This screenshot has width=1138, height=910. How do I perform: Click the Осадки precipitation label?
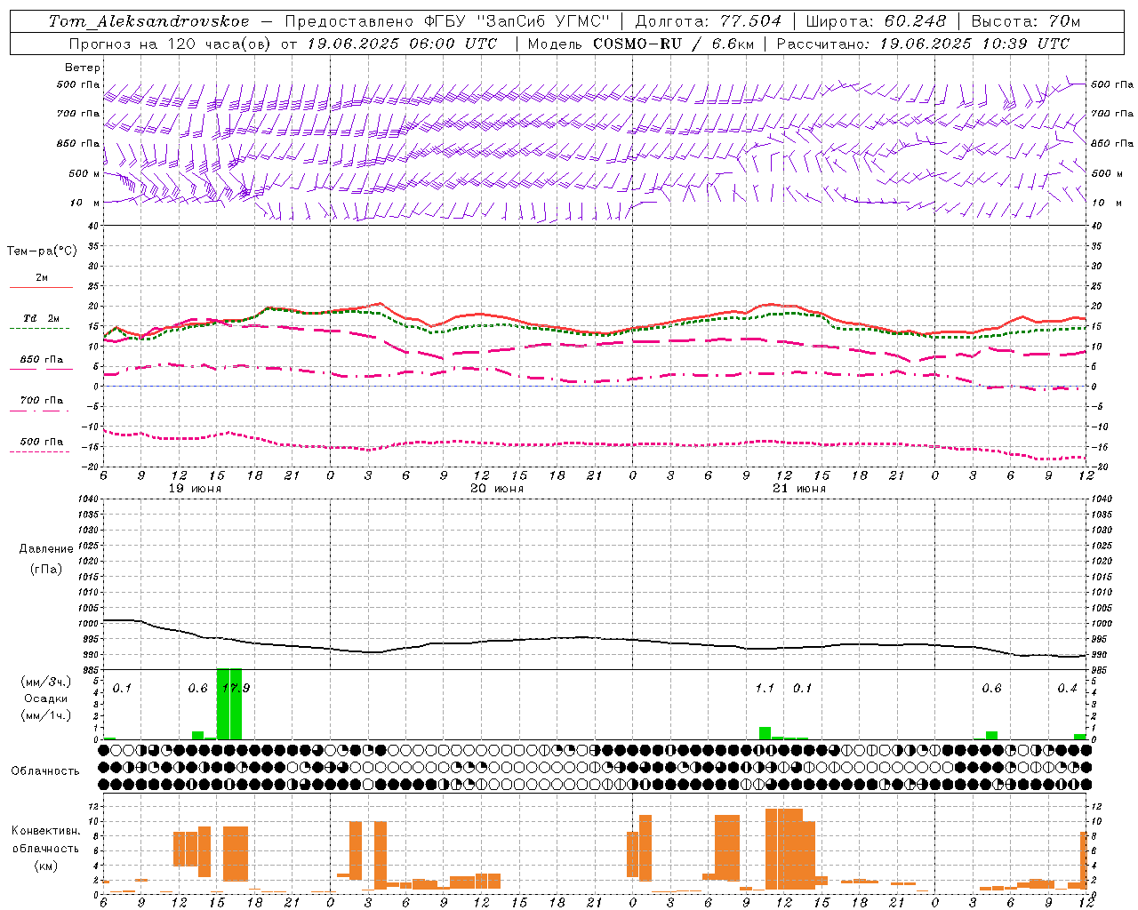tap(45, 698)
